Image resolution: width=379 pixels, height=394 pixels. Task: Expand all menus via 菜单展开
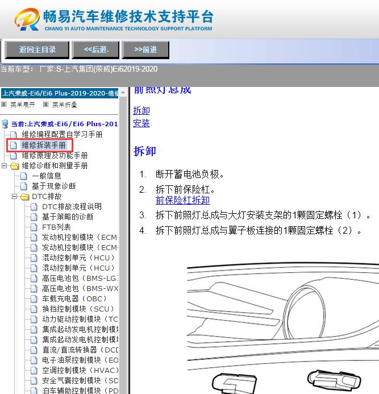pyautogui.click(x=23, y=105)
